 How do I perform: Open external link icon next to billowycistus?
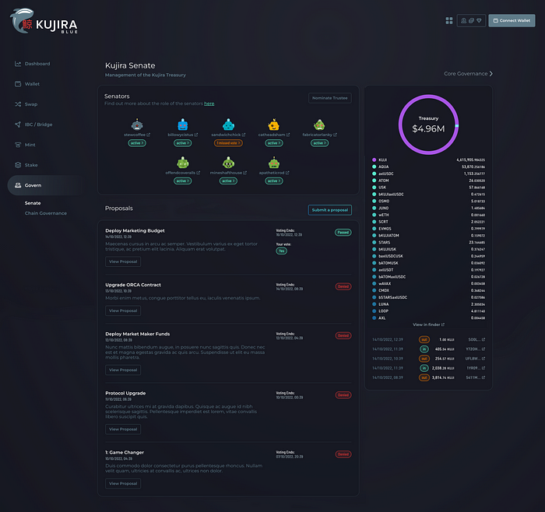click(196, 135)
